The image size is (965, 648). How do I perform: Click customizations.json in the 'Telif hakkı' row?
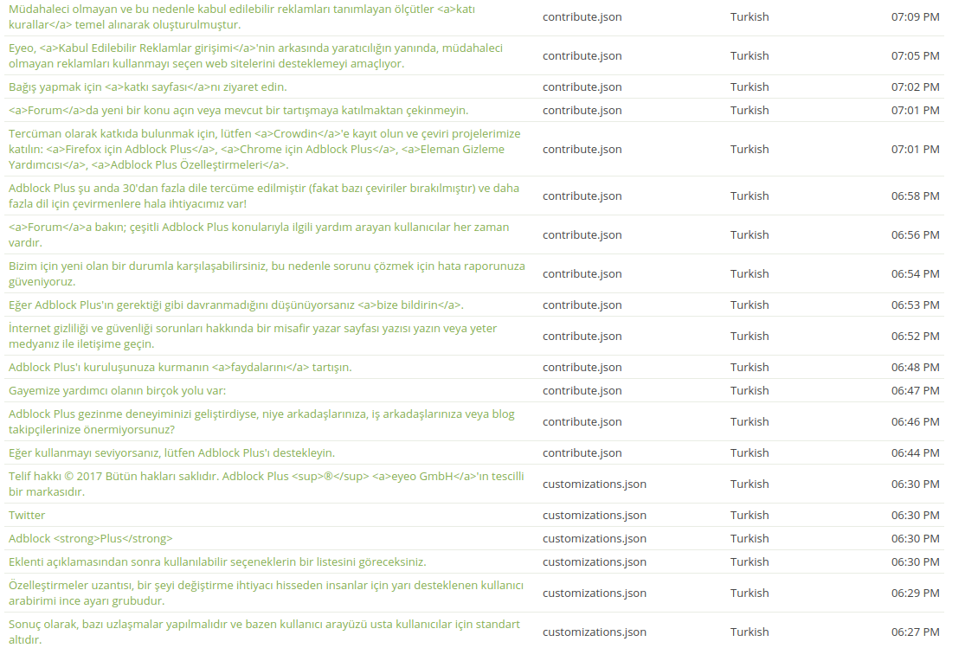pos(595,484)
